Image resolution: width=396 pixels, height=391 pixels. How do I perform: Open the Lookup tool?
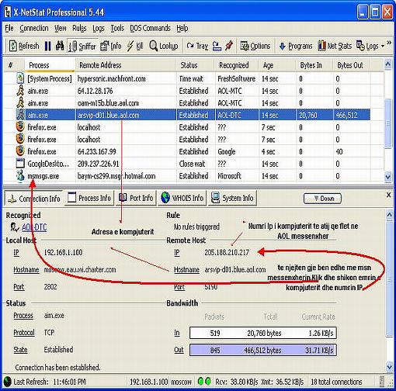(164, 47)
